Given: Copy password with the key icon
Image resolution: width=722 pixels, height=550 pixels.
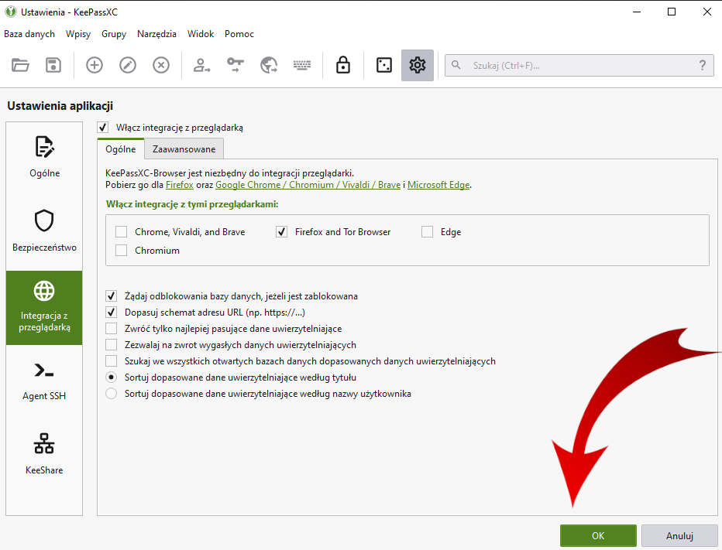Looking at the screenshot, I should (236, 65).
